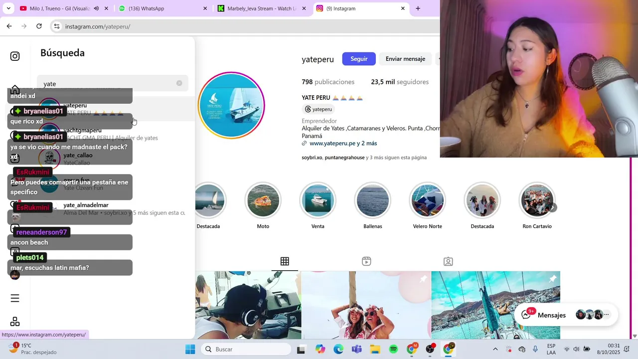Open the www.yateperu.pe link
This screenshot has width=638, height=359.
[x=343, y=143]
